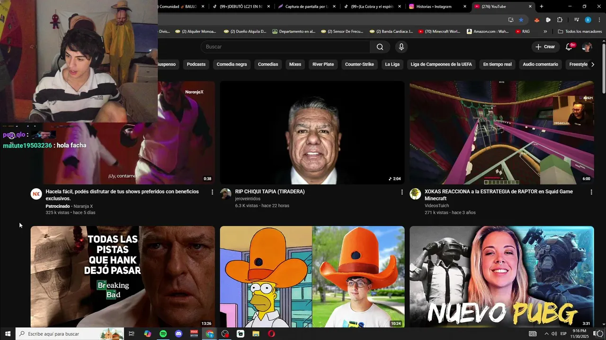Open Opera browser from the taskbar

click(x=271, y=334)
